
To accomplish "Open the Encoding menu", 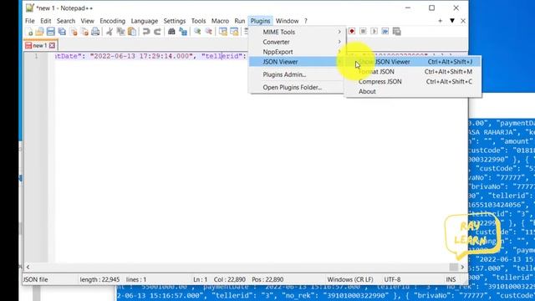I will (x=112, y=21).
